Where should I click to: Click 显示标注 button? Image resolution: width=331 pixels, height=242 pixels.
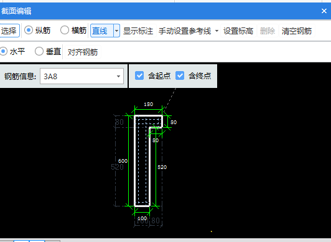coord(138,31)
